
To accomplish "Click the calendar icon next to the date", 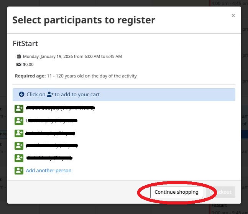I will point(19,57).
